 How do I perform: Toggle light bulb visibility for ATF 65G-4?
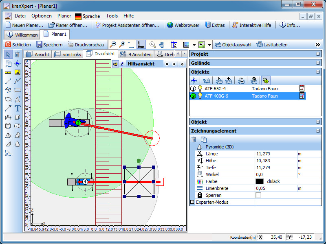200,88
